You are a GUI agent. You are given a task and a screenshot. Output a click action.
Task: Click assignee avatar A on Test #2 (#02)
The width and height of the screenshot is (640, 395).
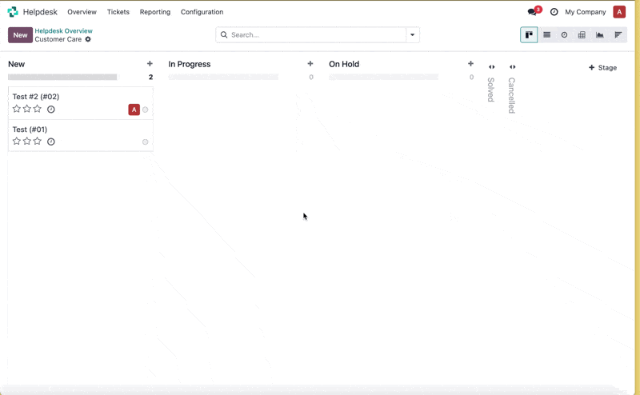point(134,110)
